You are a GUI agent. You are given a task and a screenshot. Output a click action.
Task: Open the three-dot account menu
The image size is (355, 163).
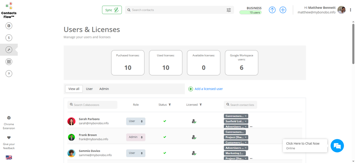coord(350,10)
